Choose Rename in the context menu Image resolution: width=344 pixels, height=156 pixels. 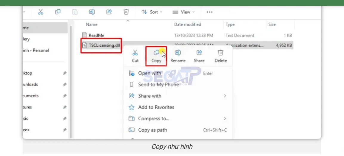coord(178,56)
